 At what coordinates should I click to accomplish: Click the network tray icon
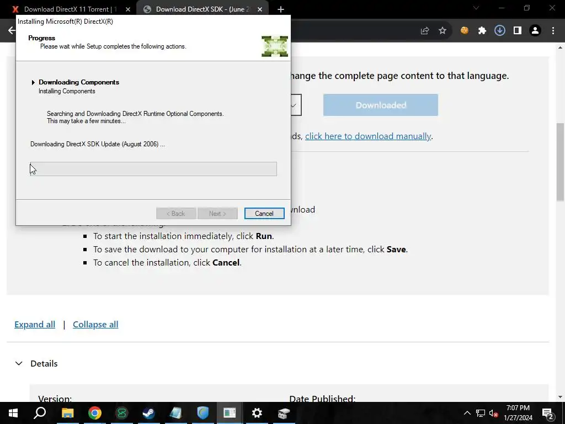(481, 413)
